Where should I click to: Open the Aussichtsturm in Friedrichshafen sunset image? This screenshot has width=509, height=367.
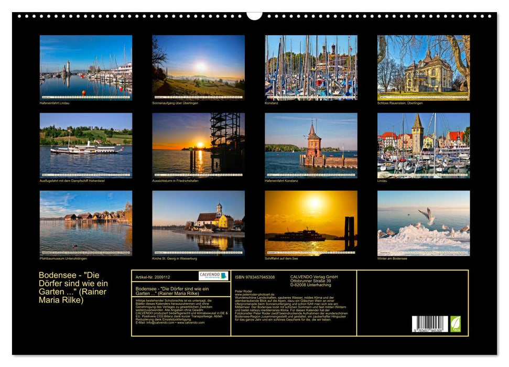[x=198, y=145]
